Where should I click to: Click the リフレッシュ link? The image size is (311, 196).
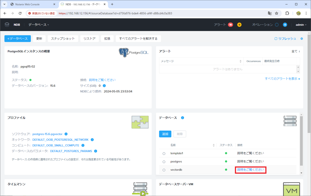click(285, 39)
